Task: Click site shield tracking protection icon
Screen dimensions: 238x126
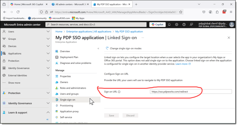Action: tap(41, 12)
